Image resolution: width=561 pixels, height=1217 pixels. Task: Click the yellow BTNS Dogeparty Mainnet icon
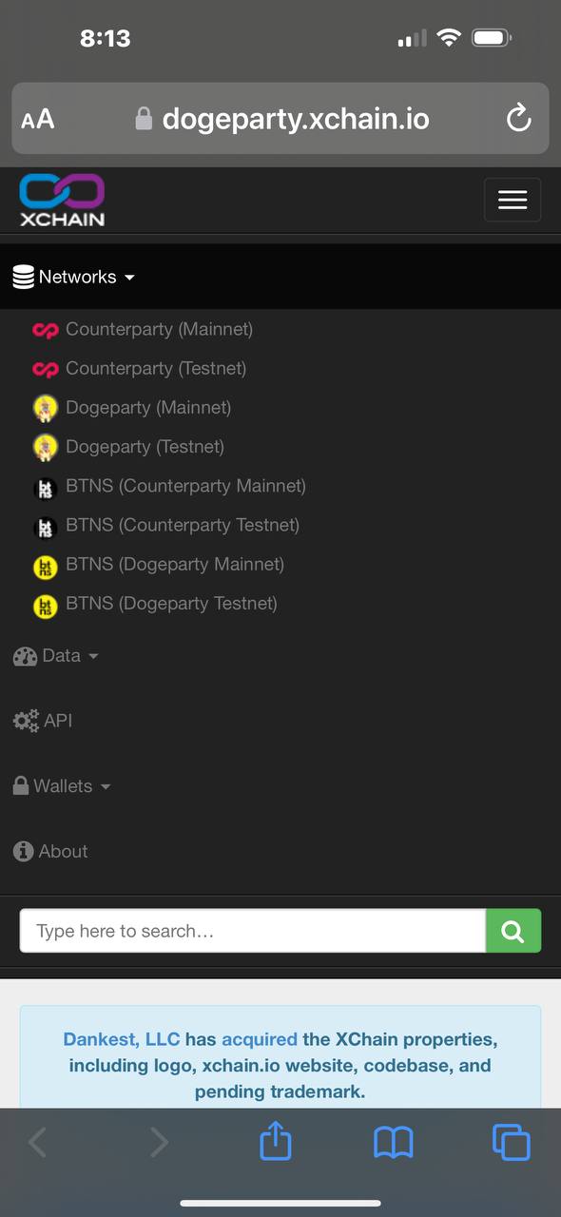coord(46,567)
